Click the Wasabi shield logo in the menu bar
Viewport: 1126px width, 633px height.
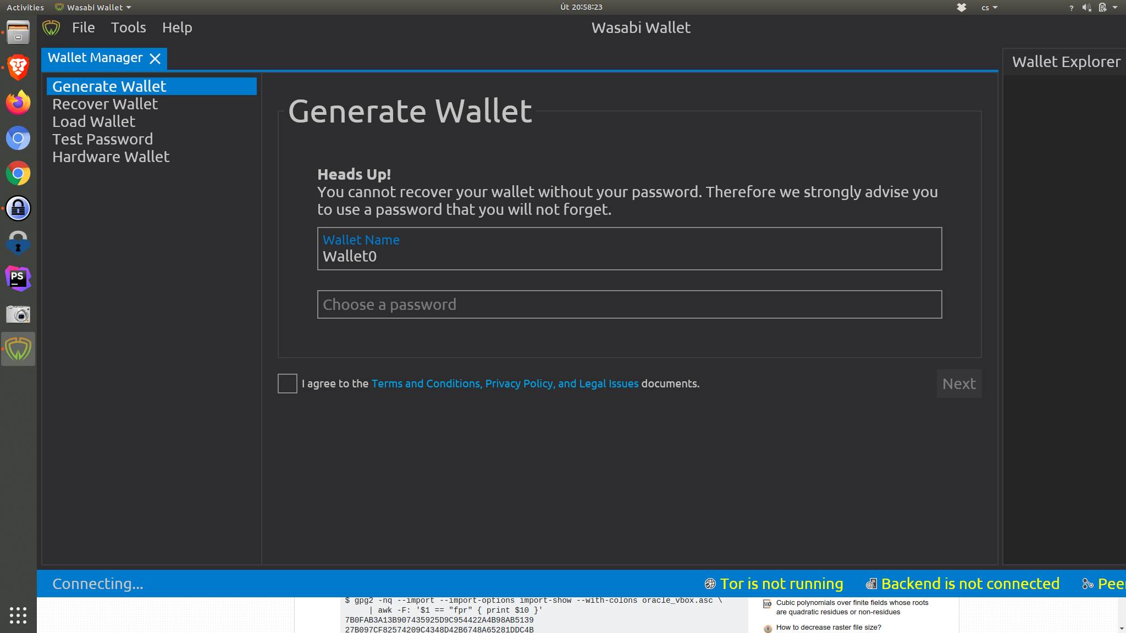click(x=51, y=27)
